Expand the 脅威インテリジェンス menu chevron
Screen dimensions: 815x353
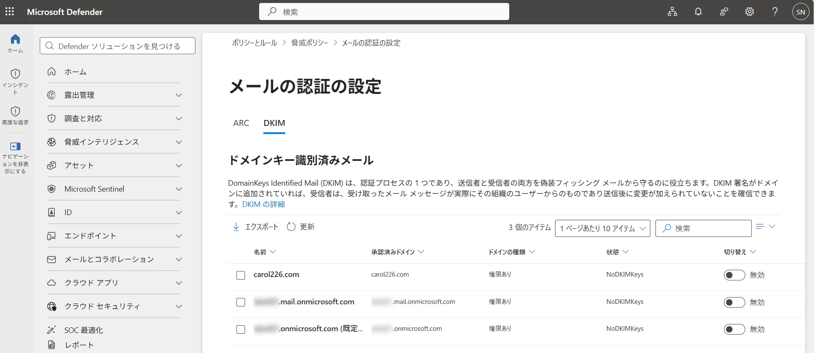[x=179, y=142]
